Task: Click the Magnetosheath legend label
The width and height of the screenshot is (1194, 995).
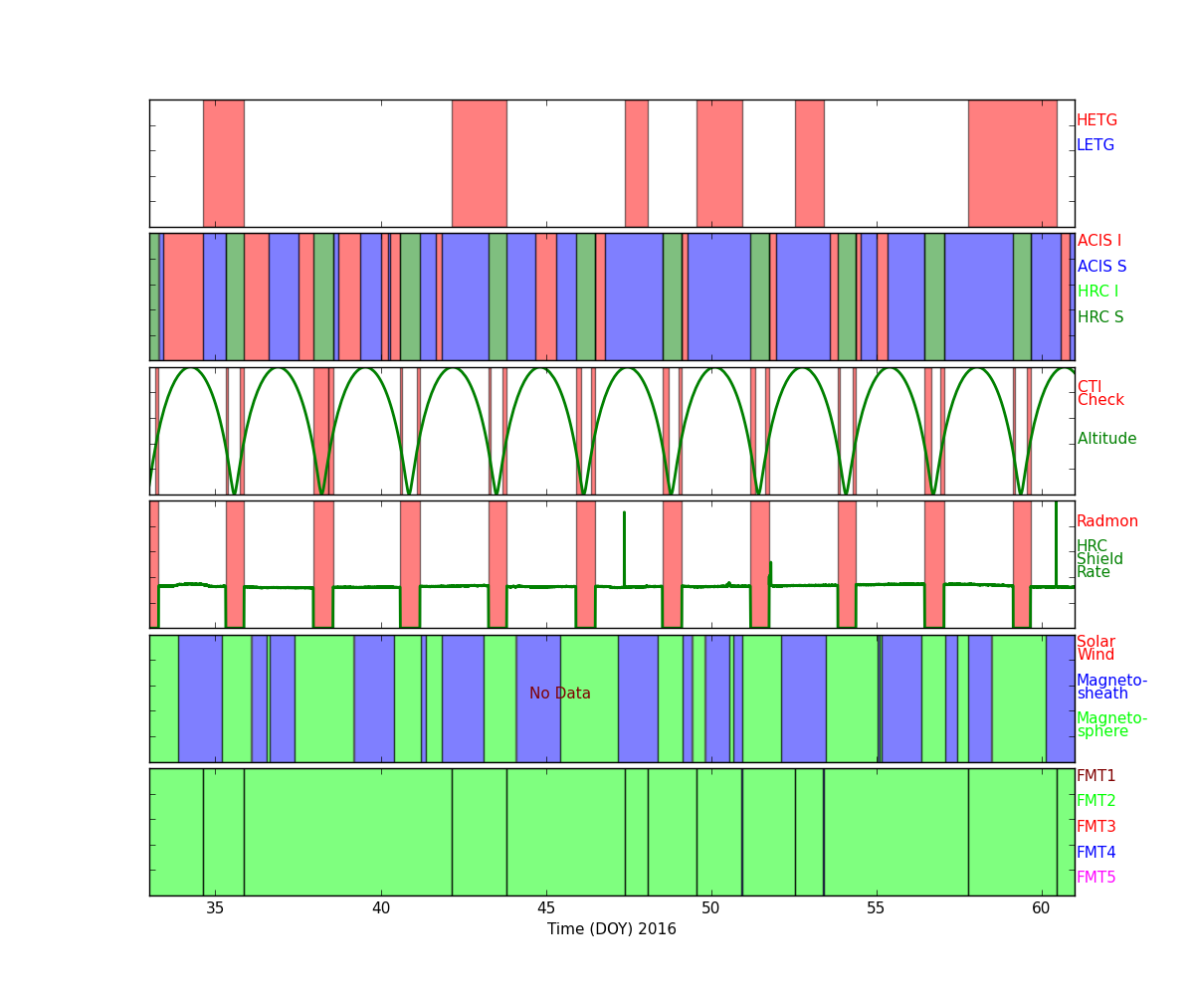Action: [1111, 688]
